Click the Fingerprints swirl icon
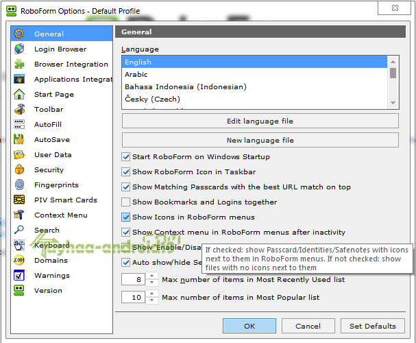Viewport: 416px width, 343px height. [x=19, y=185]
